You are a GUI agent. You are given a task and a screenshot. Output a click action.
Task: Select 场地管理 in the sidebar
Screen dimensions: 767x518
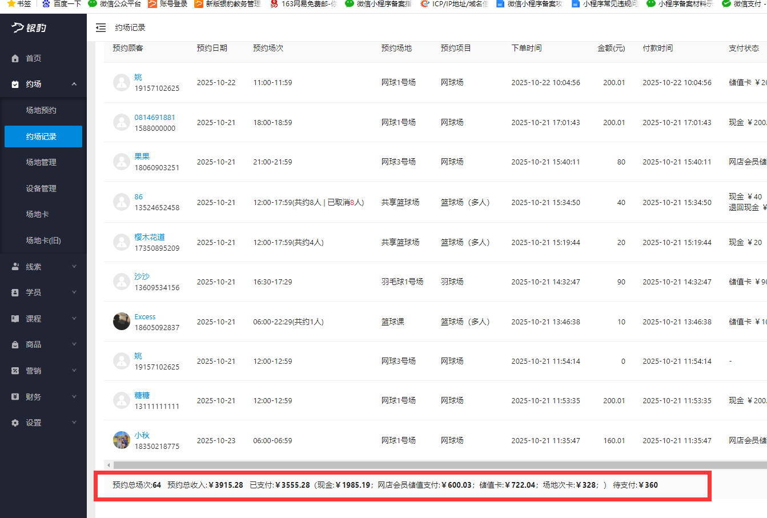click(x=41, y=162)
